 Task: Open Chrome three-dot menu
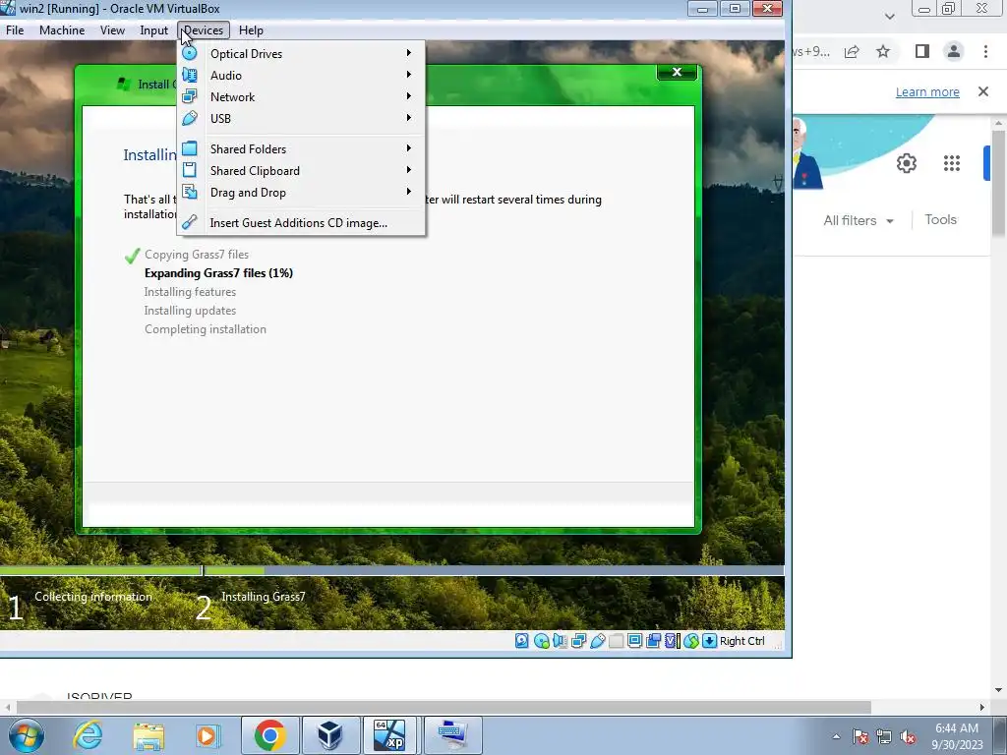coord(985,51)
